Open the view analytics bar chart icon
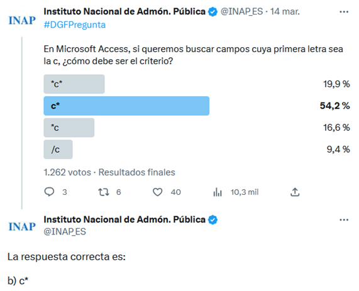359x291 pixels. (x=218, y=192)
